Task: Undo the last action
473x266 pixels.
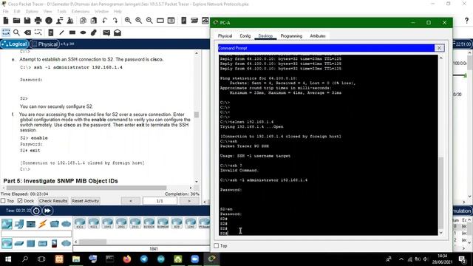Action: [105, 21]
